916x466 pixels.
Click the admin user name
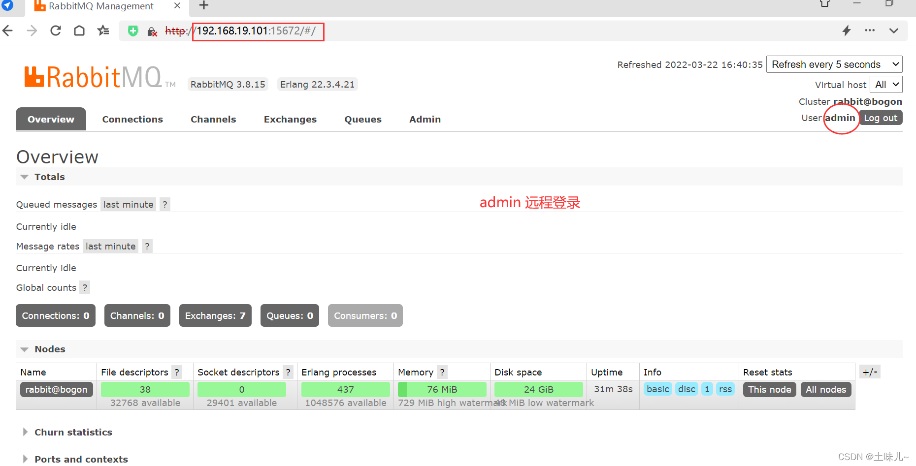click(x=840, y=118)
